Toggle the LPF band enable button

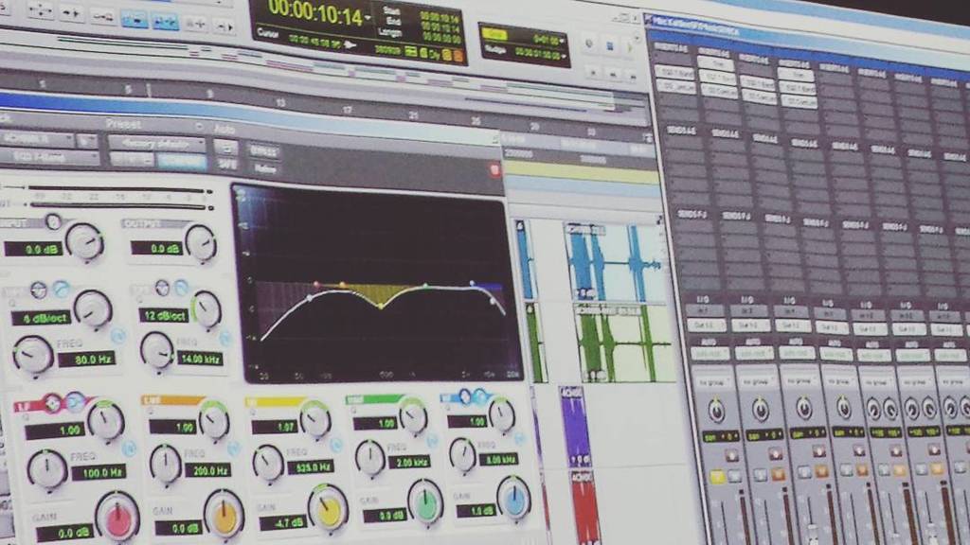tap(225, 337)
